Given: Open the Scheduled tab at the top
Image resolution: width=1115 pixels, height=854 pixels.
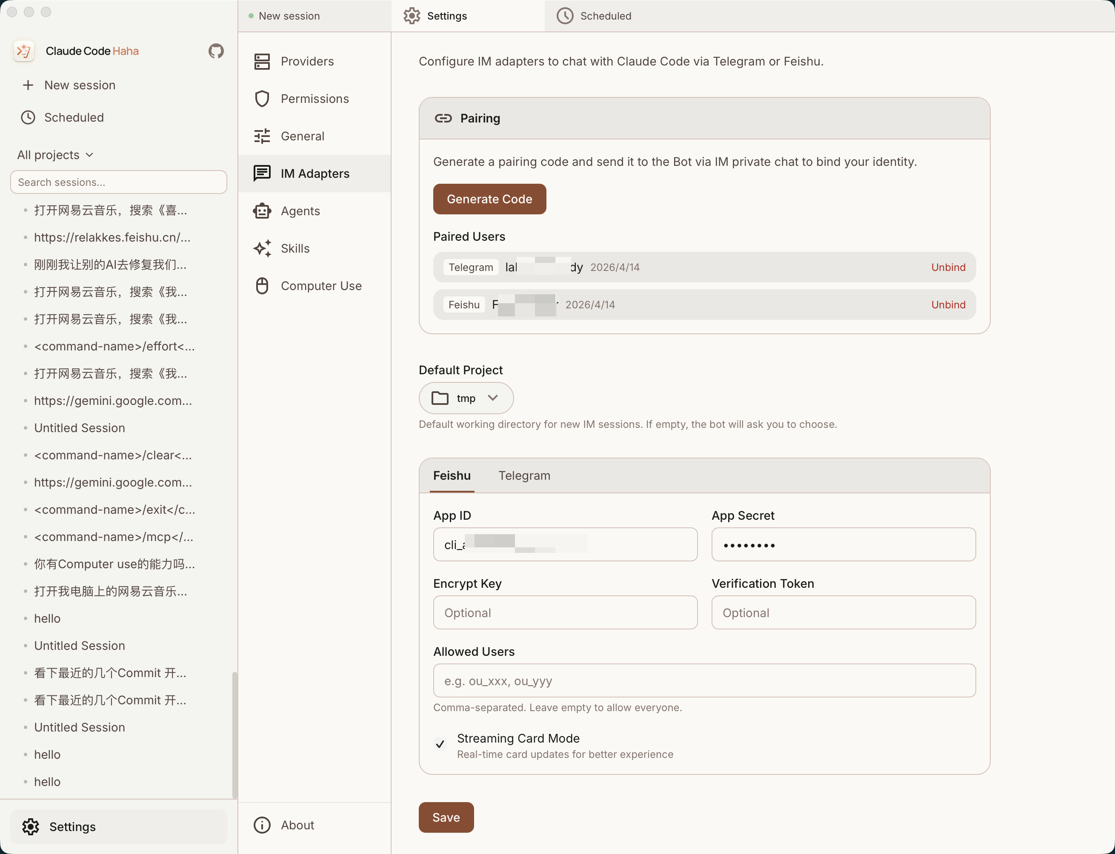Looking at the screenshot, I should tap(605, 16).
